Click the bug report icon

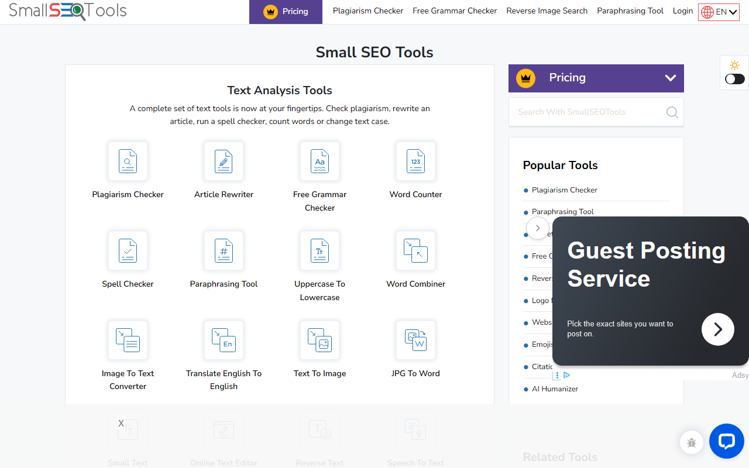point(692,443)
